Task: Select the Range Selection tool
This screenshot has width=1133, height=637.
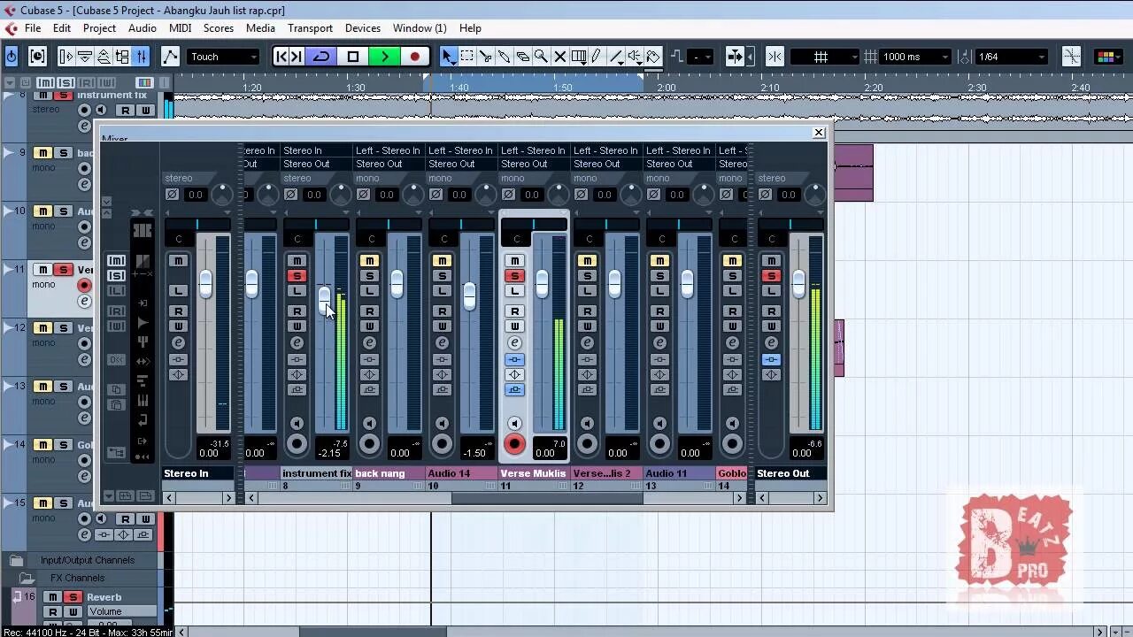Action: [x=467, y=57]
